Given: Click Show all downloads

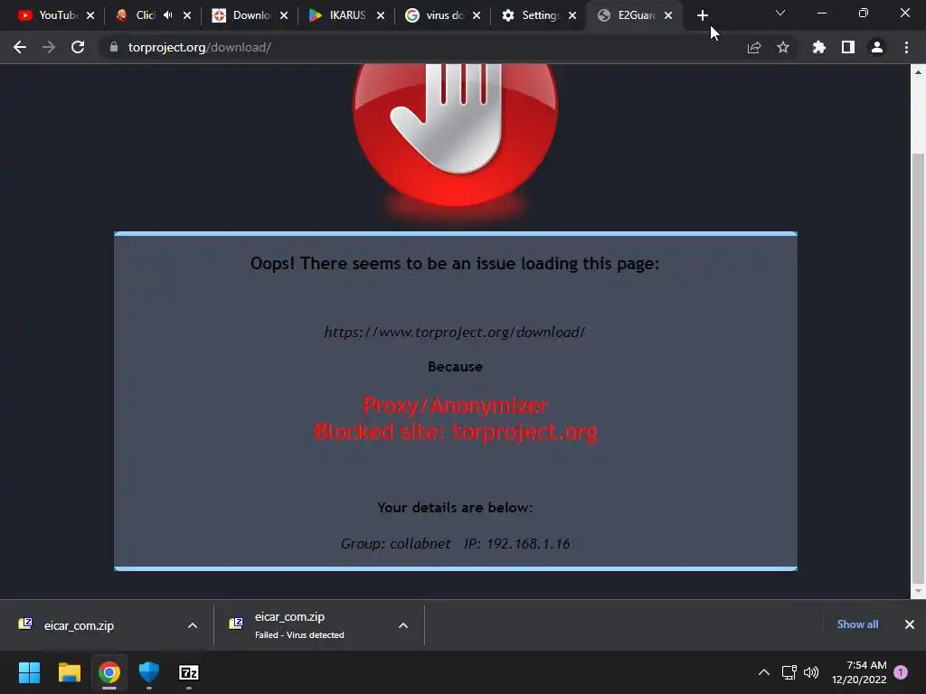Looking at the screenshot, I should click(857, 624).
